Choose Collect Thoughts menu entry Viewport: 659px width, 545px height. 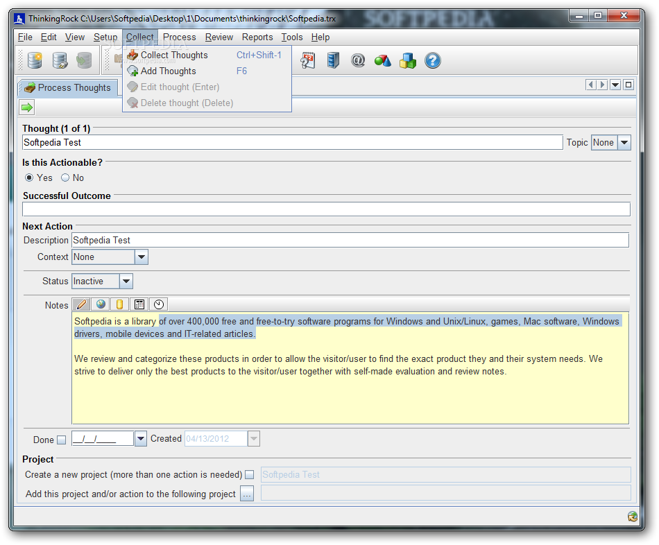207,55
